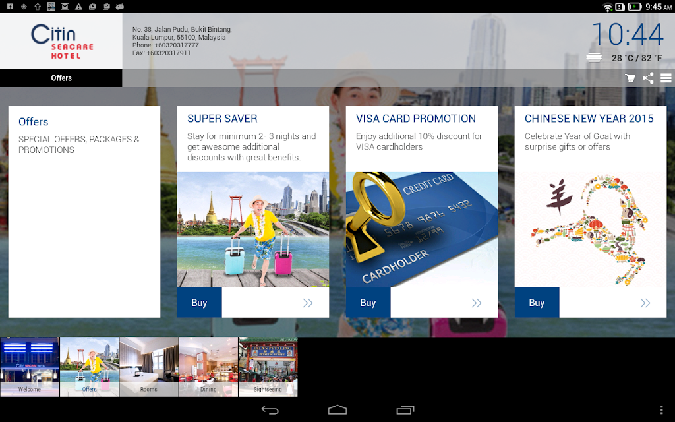The image size is (675, 422).
Task: Tap the Gmail notification icon in status bar
Action: click(65, 7)
